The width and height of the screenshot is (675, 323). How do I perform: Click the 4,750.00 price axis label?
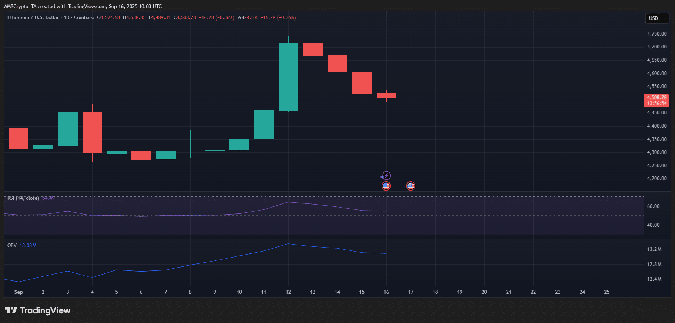pos(656,34)
